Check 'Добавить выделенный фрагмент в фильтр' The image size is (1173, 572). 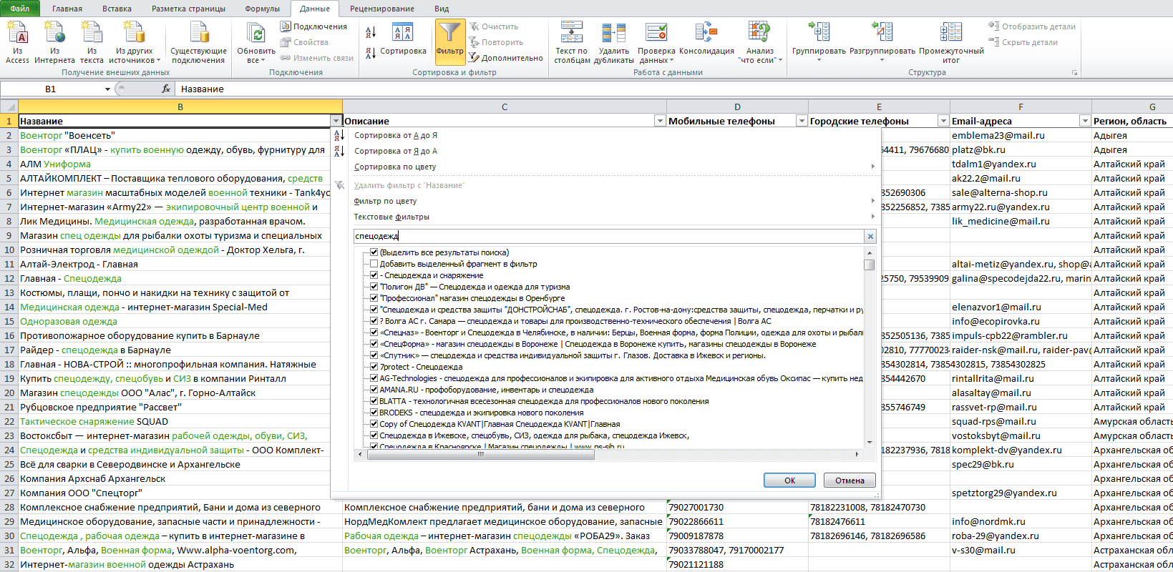(374, 264)
